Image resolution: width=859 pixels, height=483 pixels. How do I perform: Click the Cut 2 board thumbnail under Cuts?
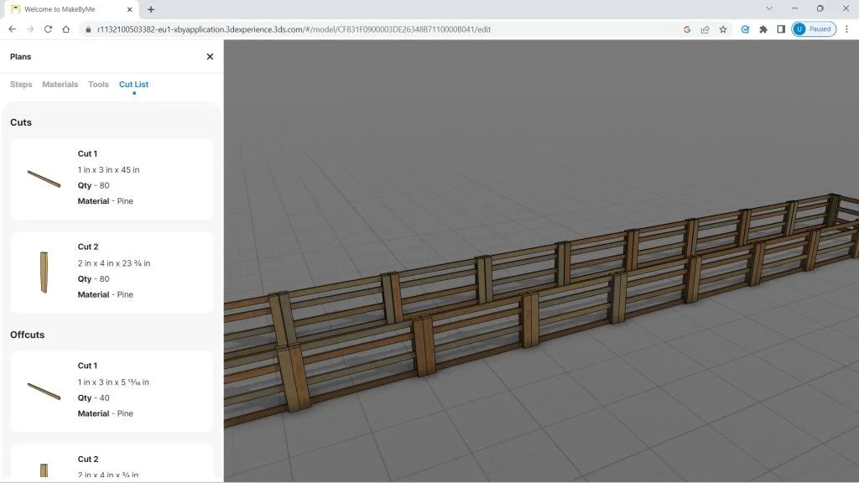pyautogui.click(x=43, y=270)
